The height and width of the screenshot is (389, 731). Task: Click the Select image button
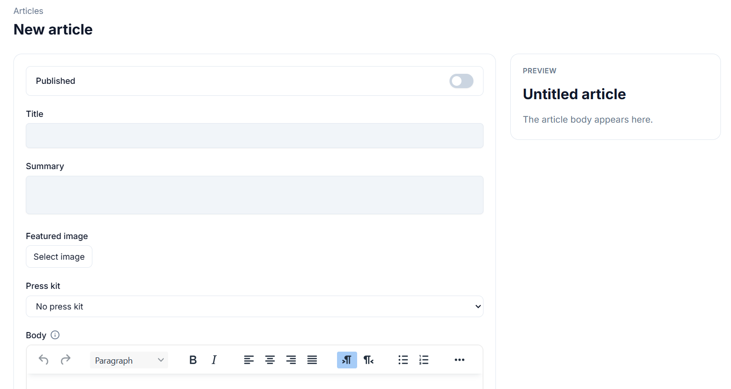[x=59, y=257]
